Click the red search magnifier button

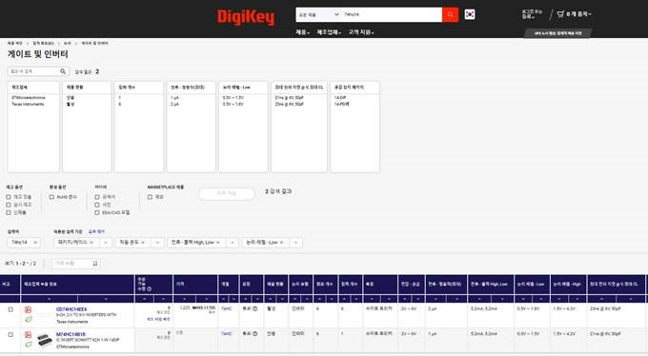[x=450, y=14]
